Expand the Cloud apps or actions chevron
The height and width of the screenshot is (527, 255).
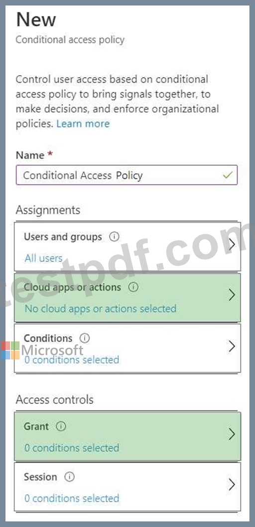pos(232,295)
